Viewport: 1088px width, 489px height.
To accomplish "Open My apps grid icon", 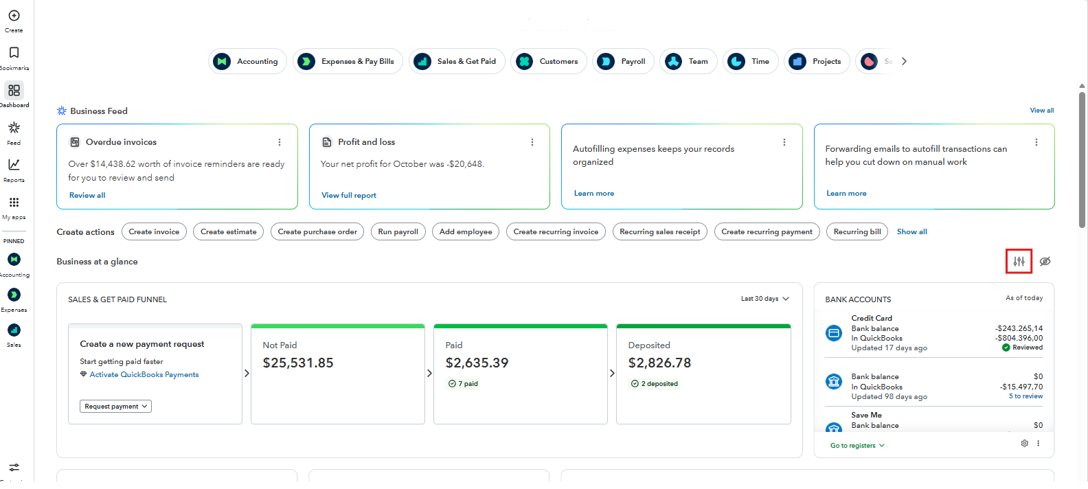I will (x=14, y=203).
